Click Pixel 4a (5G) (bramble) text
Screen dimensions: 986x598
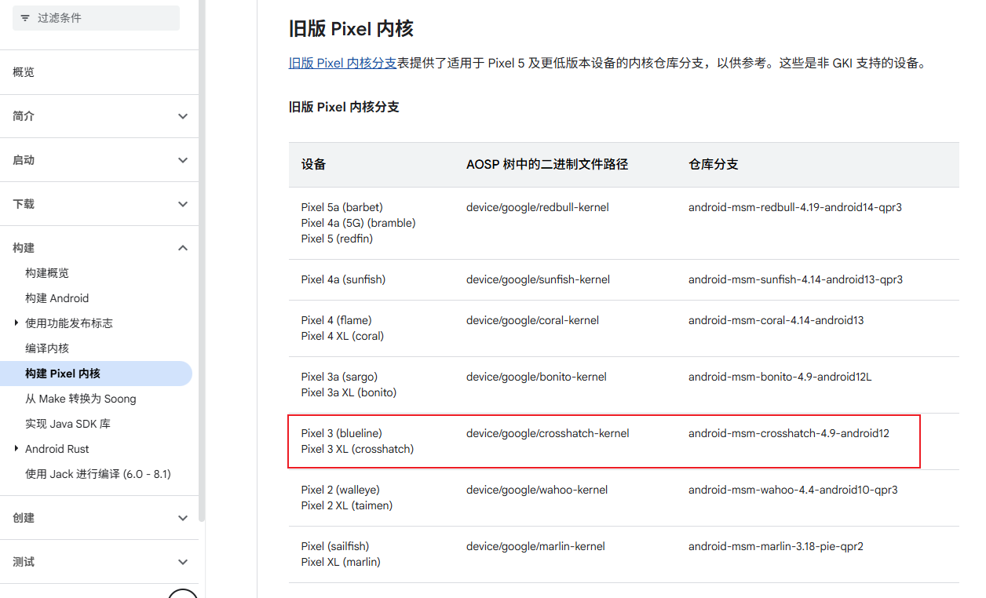pyautogui.click(x=359, y=223)
